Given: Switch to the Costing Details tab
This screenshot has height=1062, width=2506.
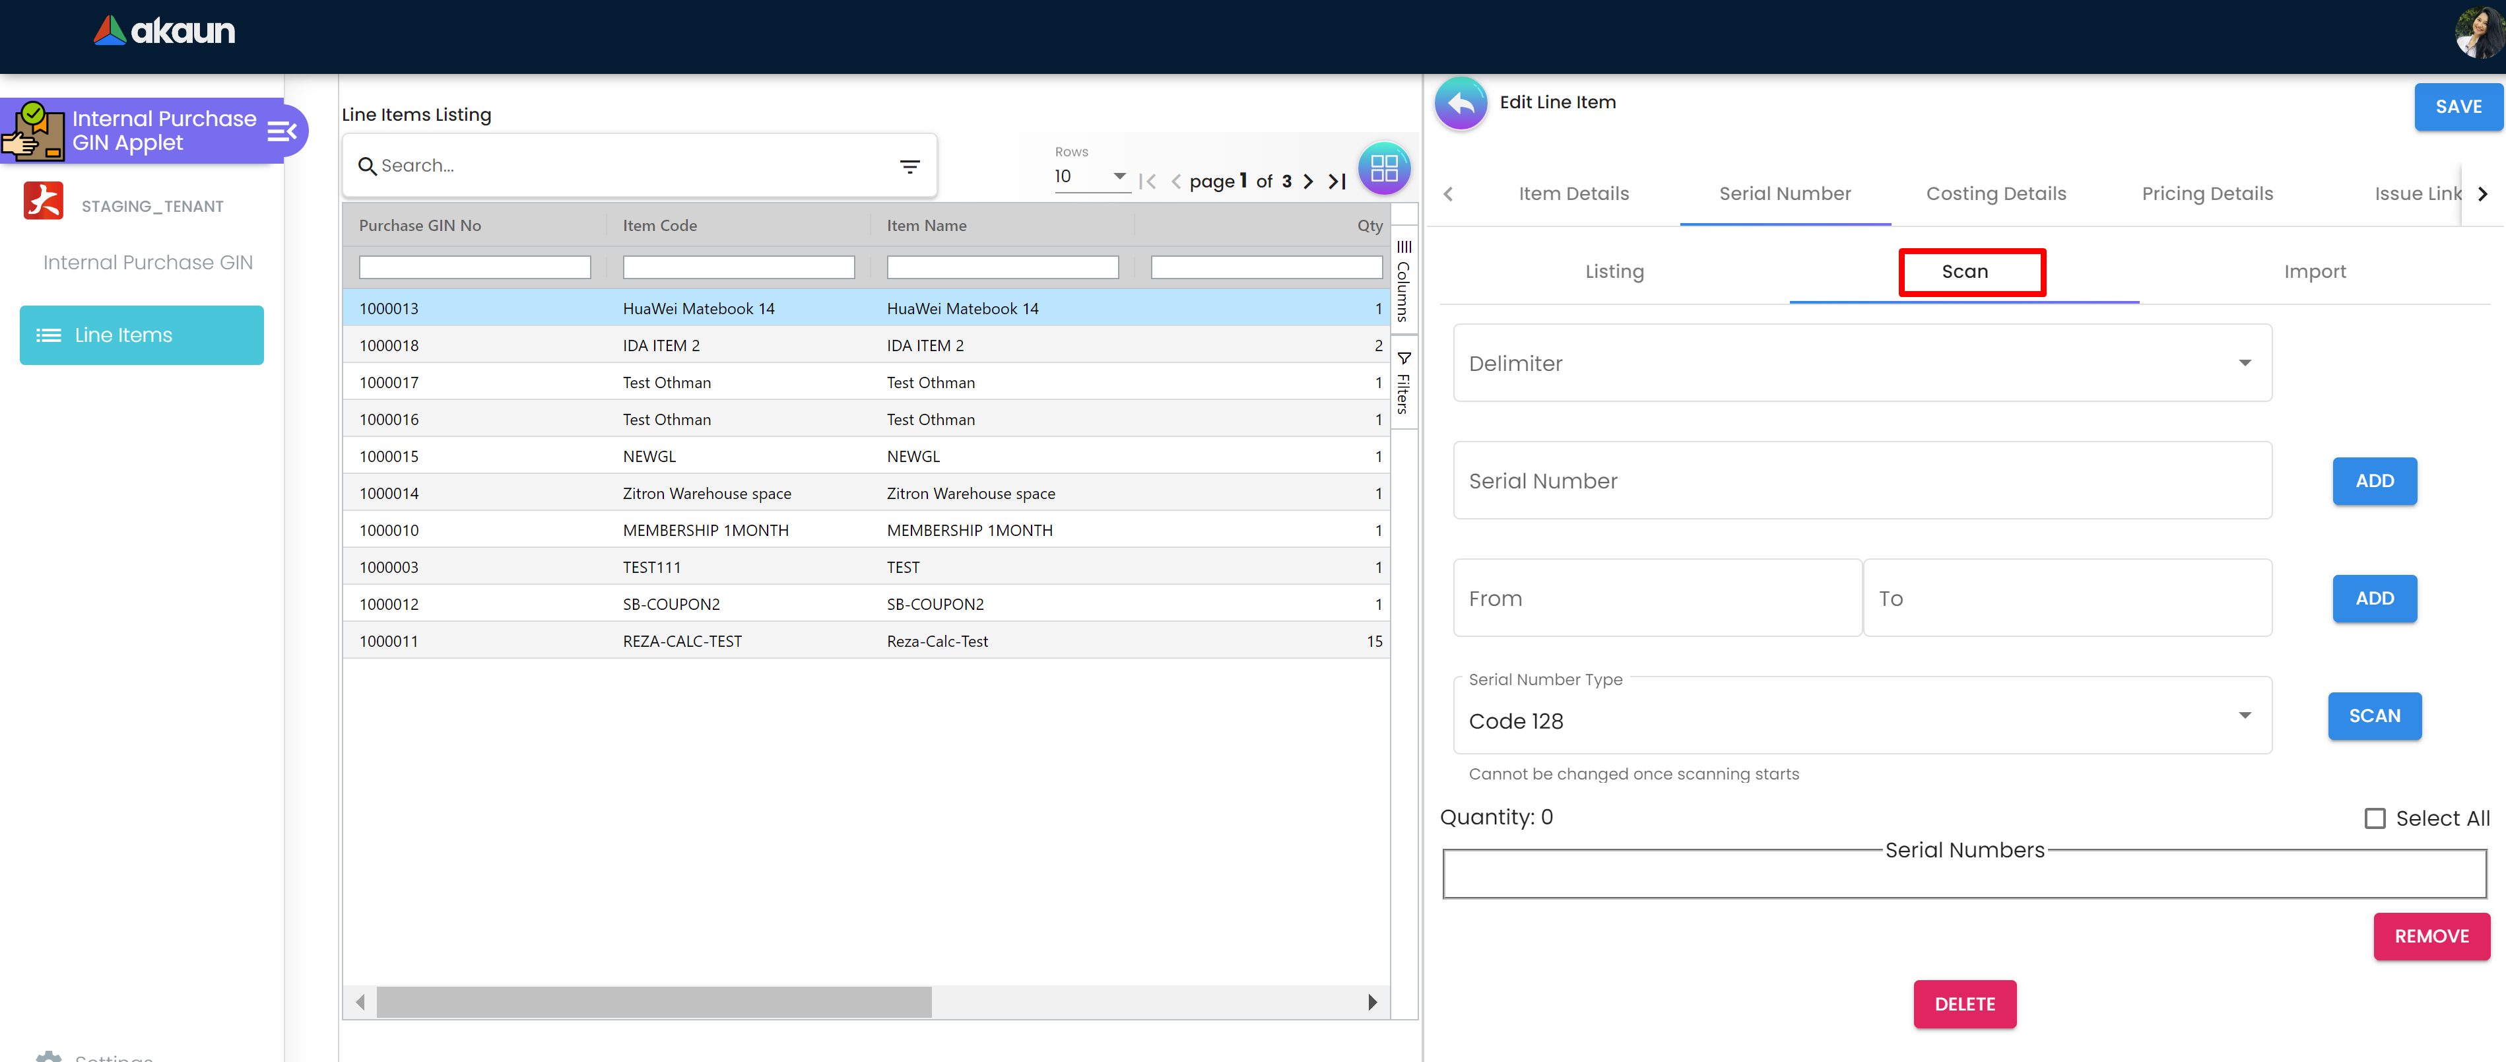Looking at the screenshot, I should 1995,193.
